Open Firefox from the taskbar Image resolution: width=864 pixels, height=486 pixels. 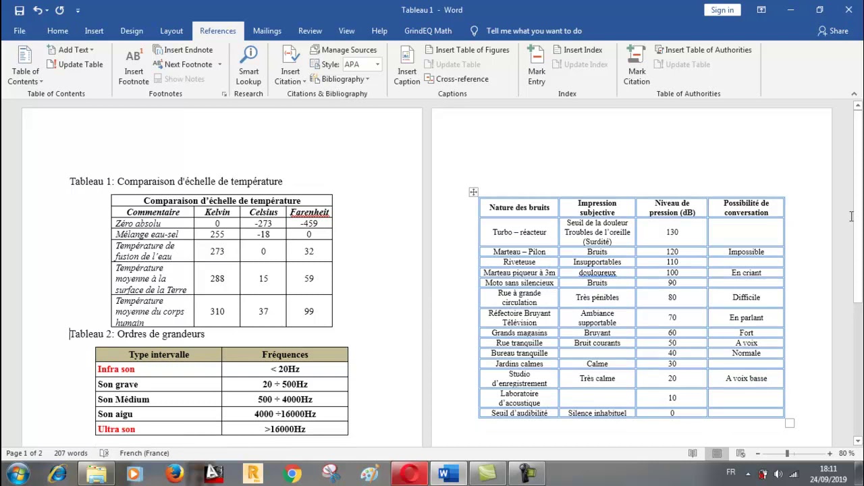[175, 474]
